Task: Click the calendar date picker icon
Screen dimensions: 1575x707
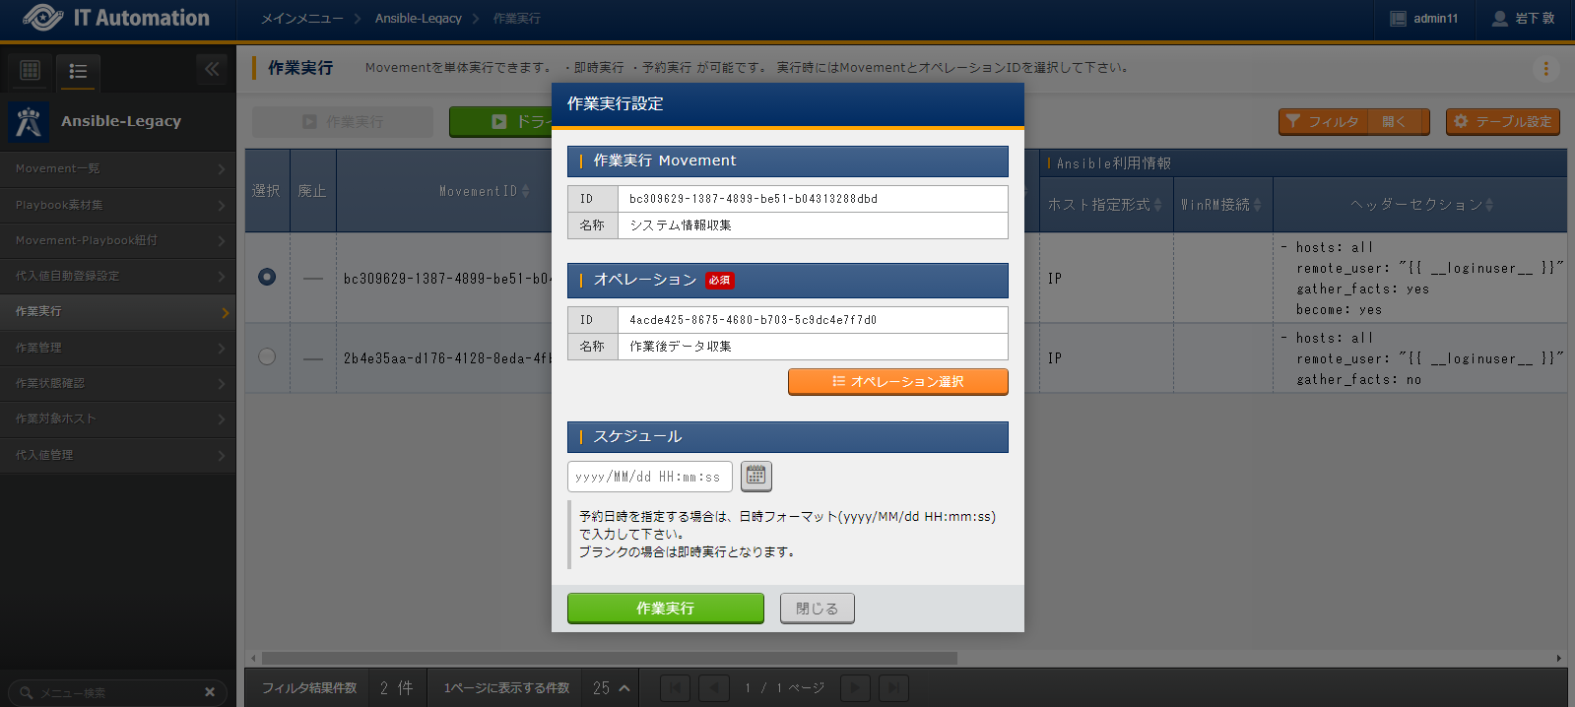Action: coord(755,477)
